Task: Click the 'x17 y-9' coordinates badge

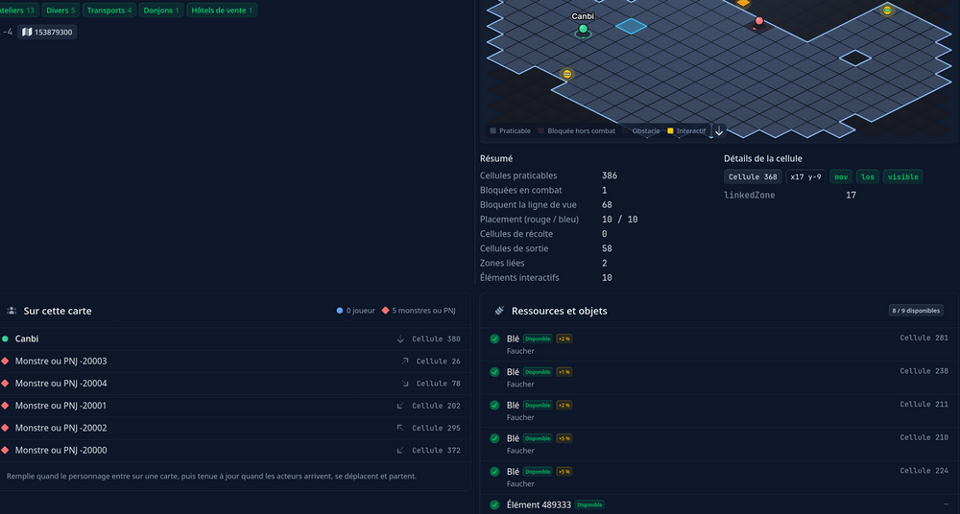Action: pyautogui.click(x=805, y=176)
